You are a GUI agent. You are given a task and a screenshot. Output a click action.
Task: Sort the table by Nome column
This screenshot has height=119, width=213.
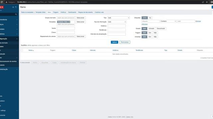[31, 50]
